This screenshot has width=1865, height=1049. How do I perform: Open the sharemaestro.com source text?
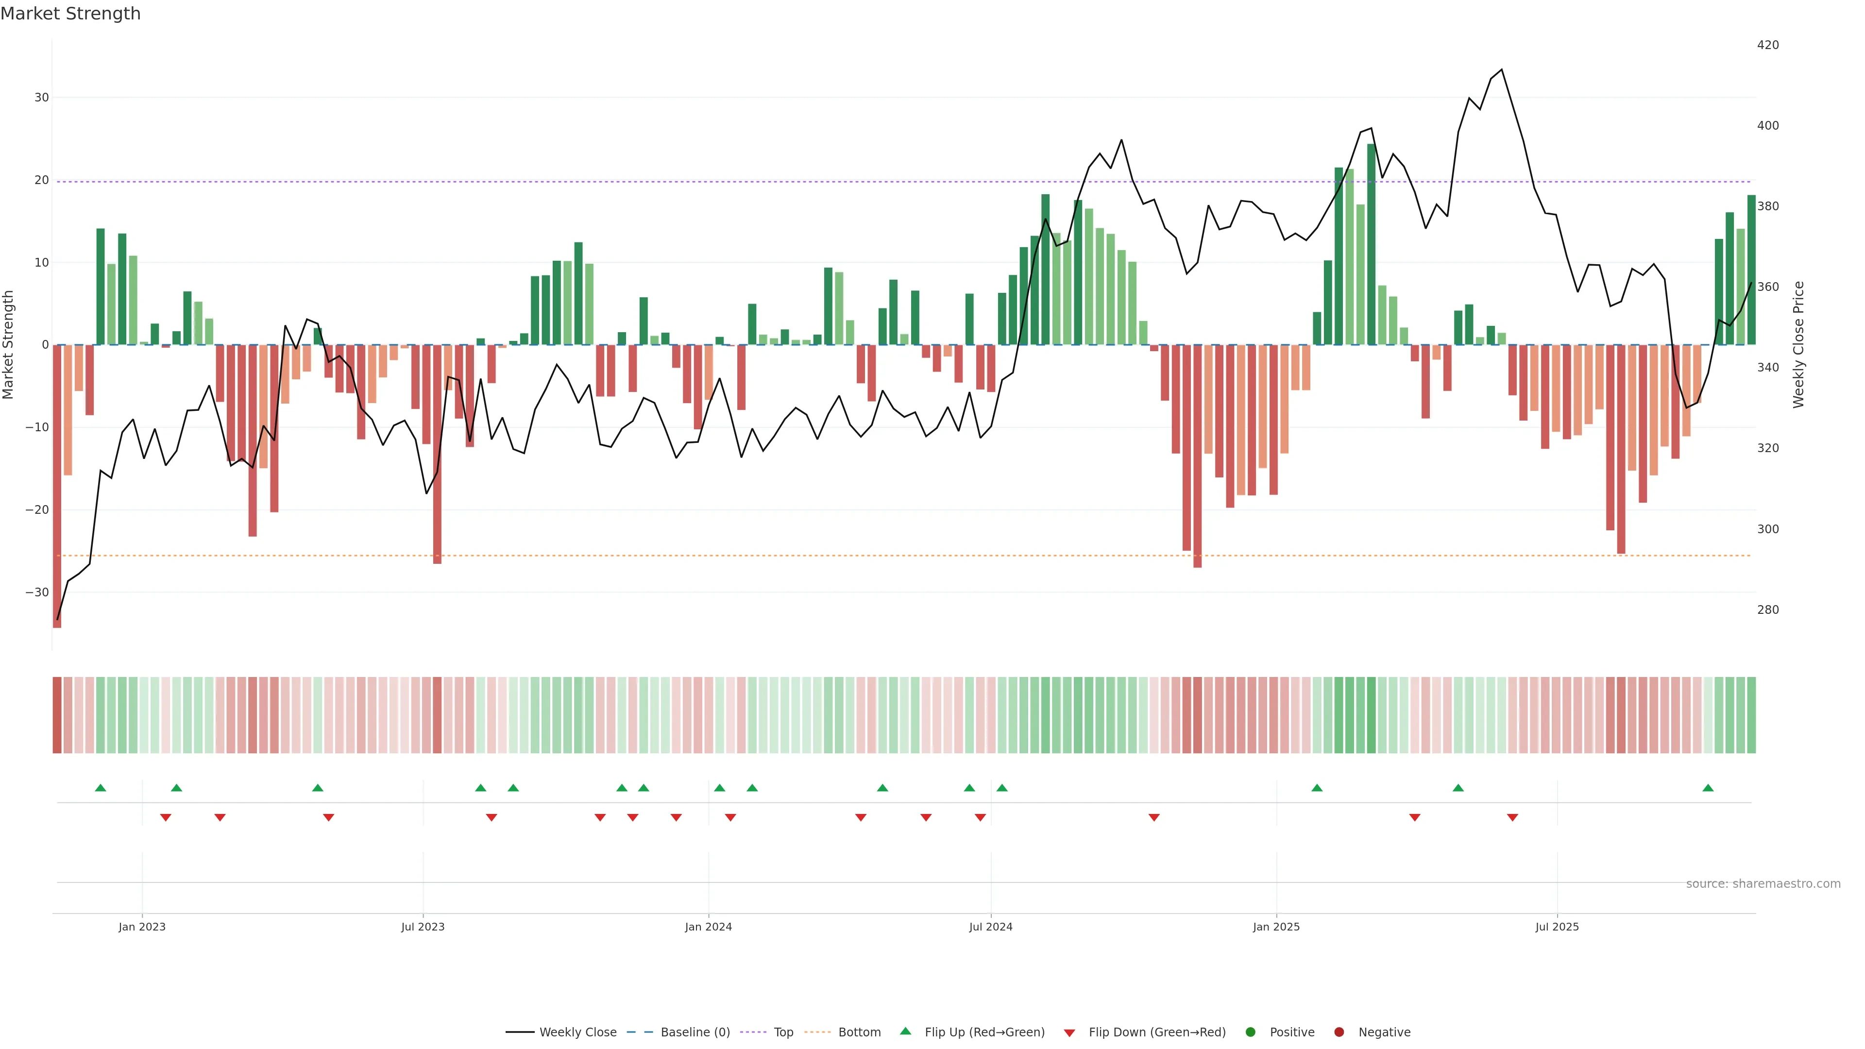tap(1763, 884)
